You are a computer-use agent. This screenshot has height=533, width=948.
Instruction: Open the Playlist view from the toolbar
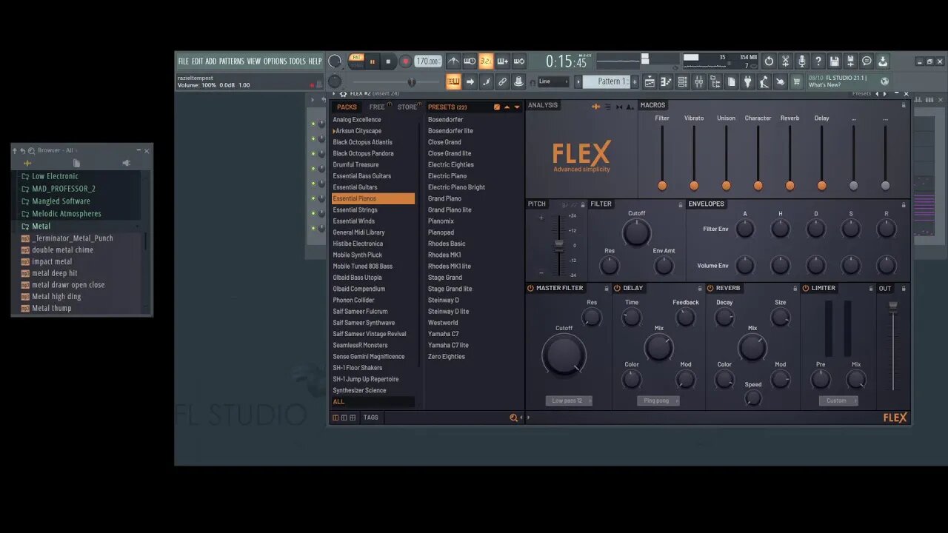coord(650,81)
